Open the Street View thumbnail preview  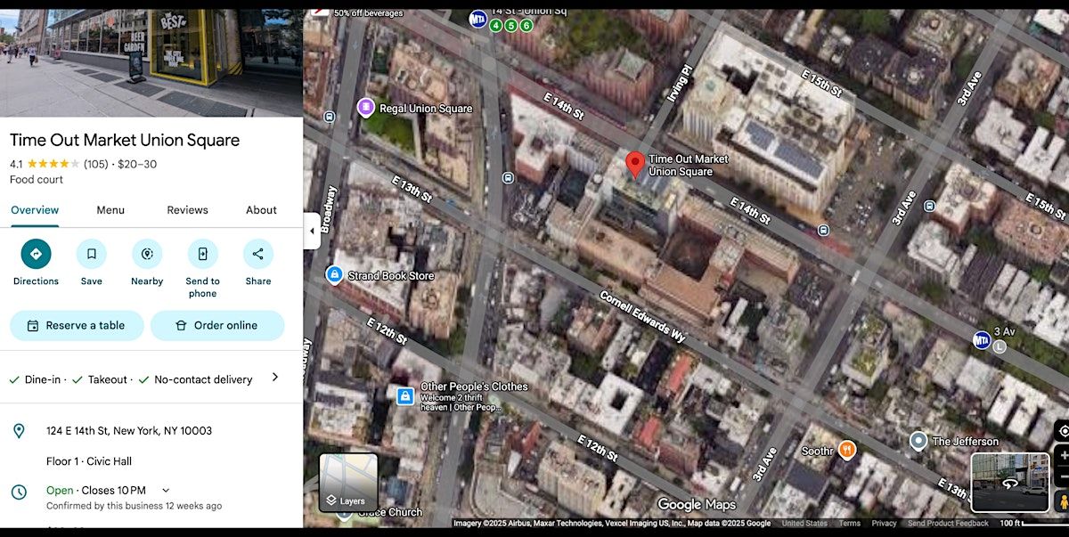point(1009,482)
